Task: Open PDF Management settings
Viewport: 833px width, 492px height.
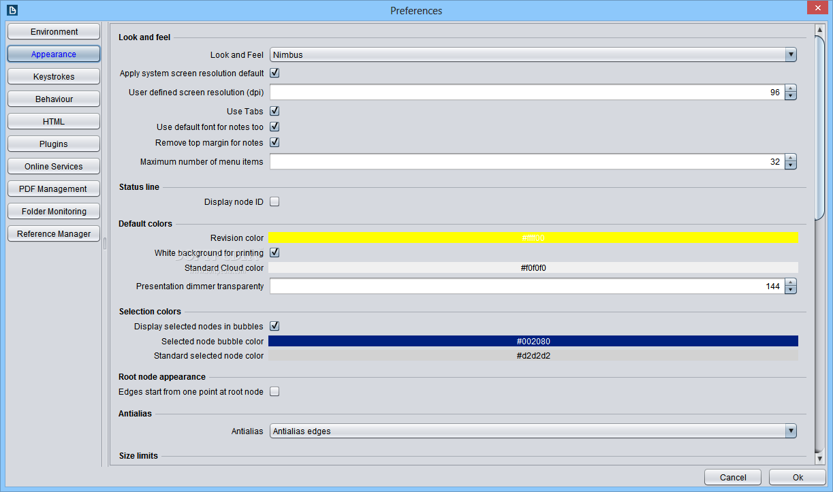Action: tap(54, 189)
